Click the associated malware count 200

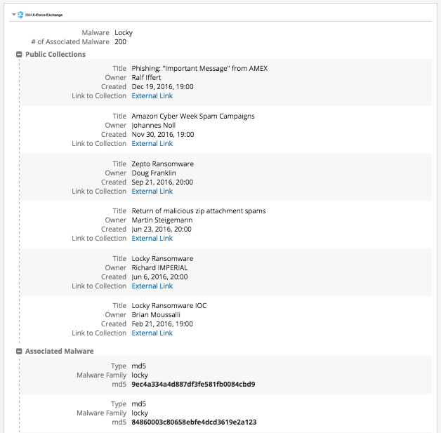click(121, 41)
